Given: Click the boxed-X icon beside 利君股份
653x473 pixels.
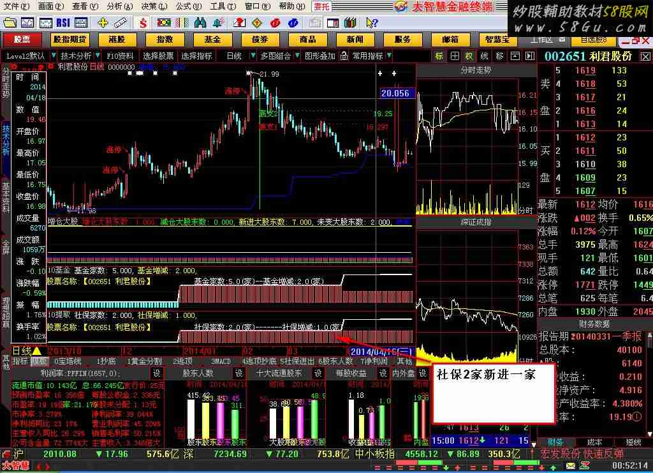Looking at the screenshot, I should (x=645, y=56).
